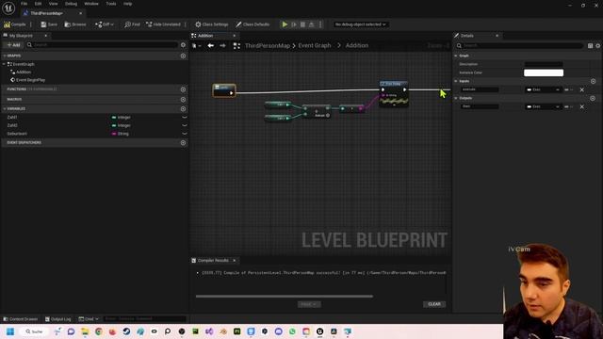Click the Find toolbar button
Screen dimensions: 603x339
[x=132, y=24]
